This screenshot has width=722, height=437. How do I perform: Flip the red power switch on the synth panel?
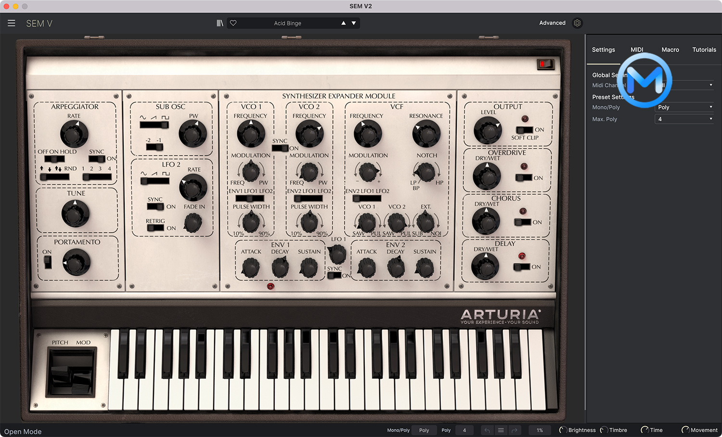point(545,64)
